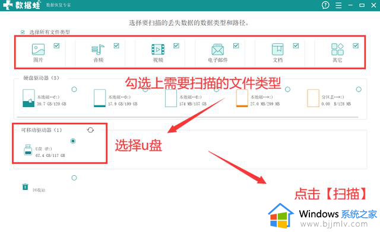This screenshot has height=232, width=380.
Task: Select the 图片 picture file type icon
Action: 38,49
